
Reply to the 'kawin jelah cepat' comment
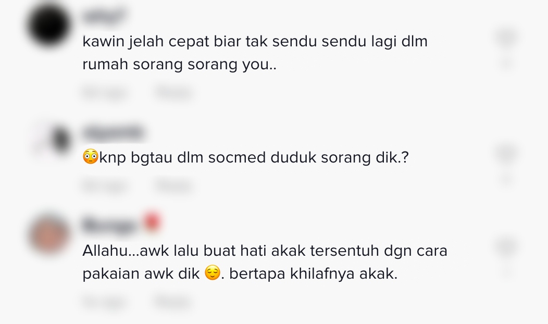tap(173, 93)
